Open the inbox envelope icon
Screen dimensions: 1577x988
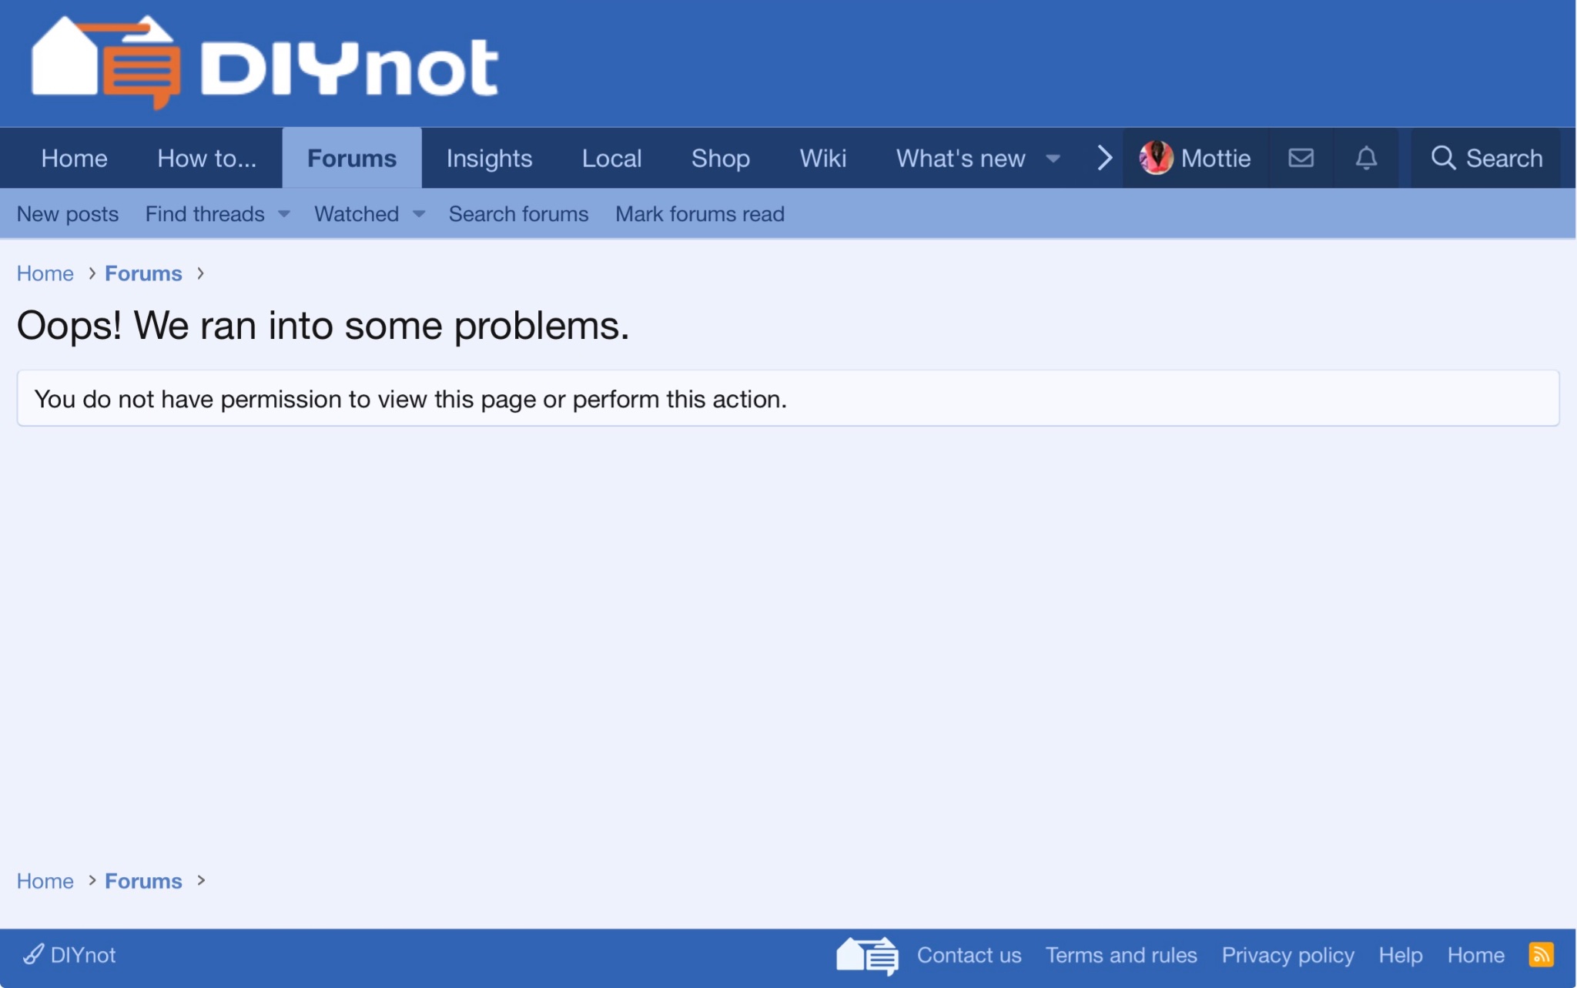tap(1301, 158)
